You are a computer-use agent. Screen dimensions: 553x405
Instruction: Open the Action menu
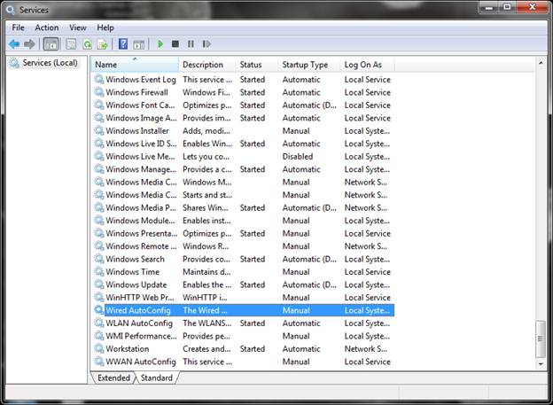pos(47,27)
